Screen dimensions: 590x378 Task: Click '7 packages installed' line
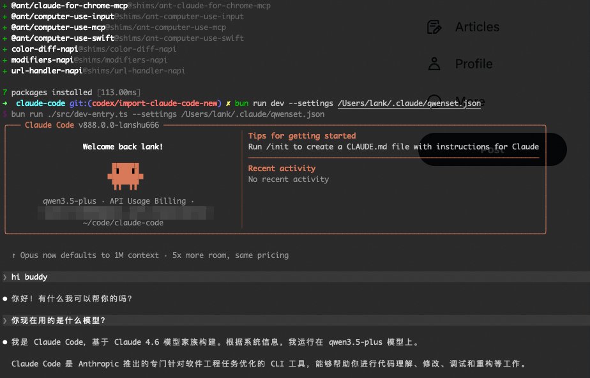[72, 93]
